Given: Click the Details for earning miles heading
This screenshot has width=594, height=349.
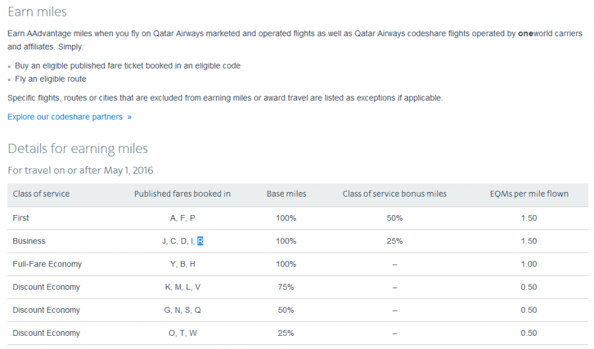Looking at the screenshot, I should [x=78, y=148].
